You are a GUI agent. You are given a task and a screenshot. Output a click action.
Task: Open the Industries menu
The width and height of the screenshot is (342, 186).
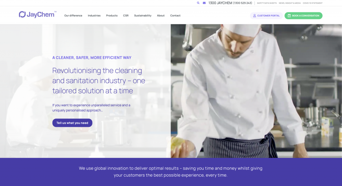[x=94, y=15]
